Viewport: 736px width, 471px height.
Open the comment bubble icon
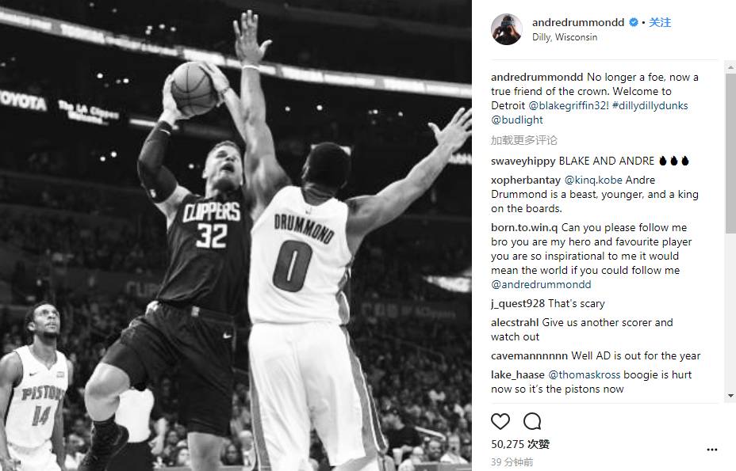point(532,421)
